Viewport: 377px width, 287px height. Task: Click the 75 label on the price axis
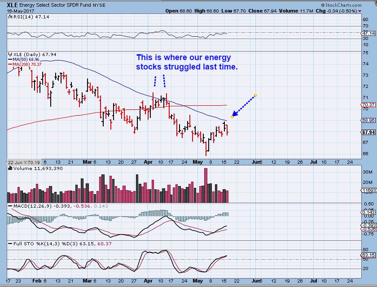coord(365,52)
